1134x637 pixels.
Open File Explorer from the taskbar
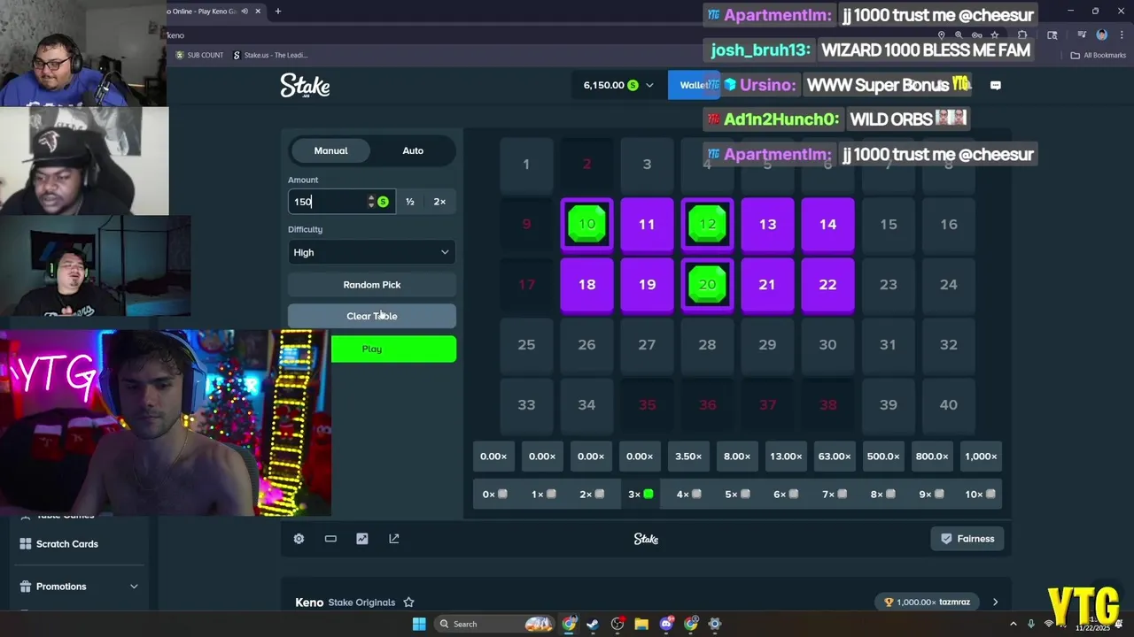click(x=641, y=624)
